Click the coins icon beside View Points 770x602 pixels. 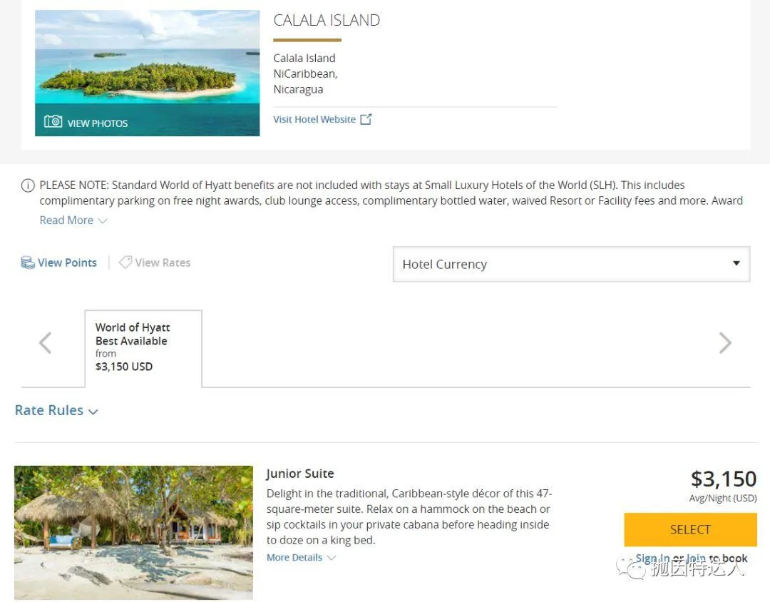pyautogui.click(x=28, y=262)
